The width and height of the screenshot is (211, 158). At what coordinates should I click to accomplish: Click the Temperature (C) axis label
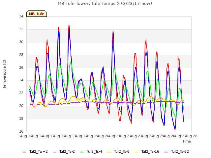pyautogui.click(x=4, y=74)
